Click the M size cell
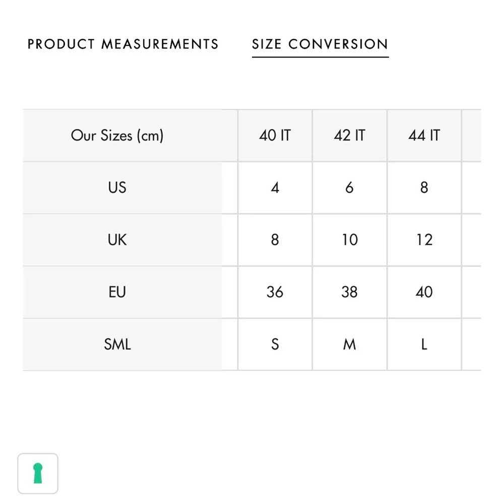This screenshot has width=504, height=504. pos(349,344)
